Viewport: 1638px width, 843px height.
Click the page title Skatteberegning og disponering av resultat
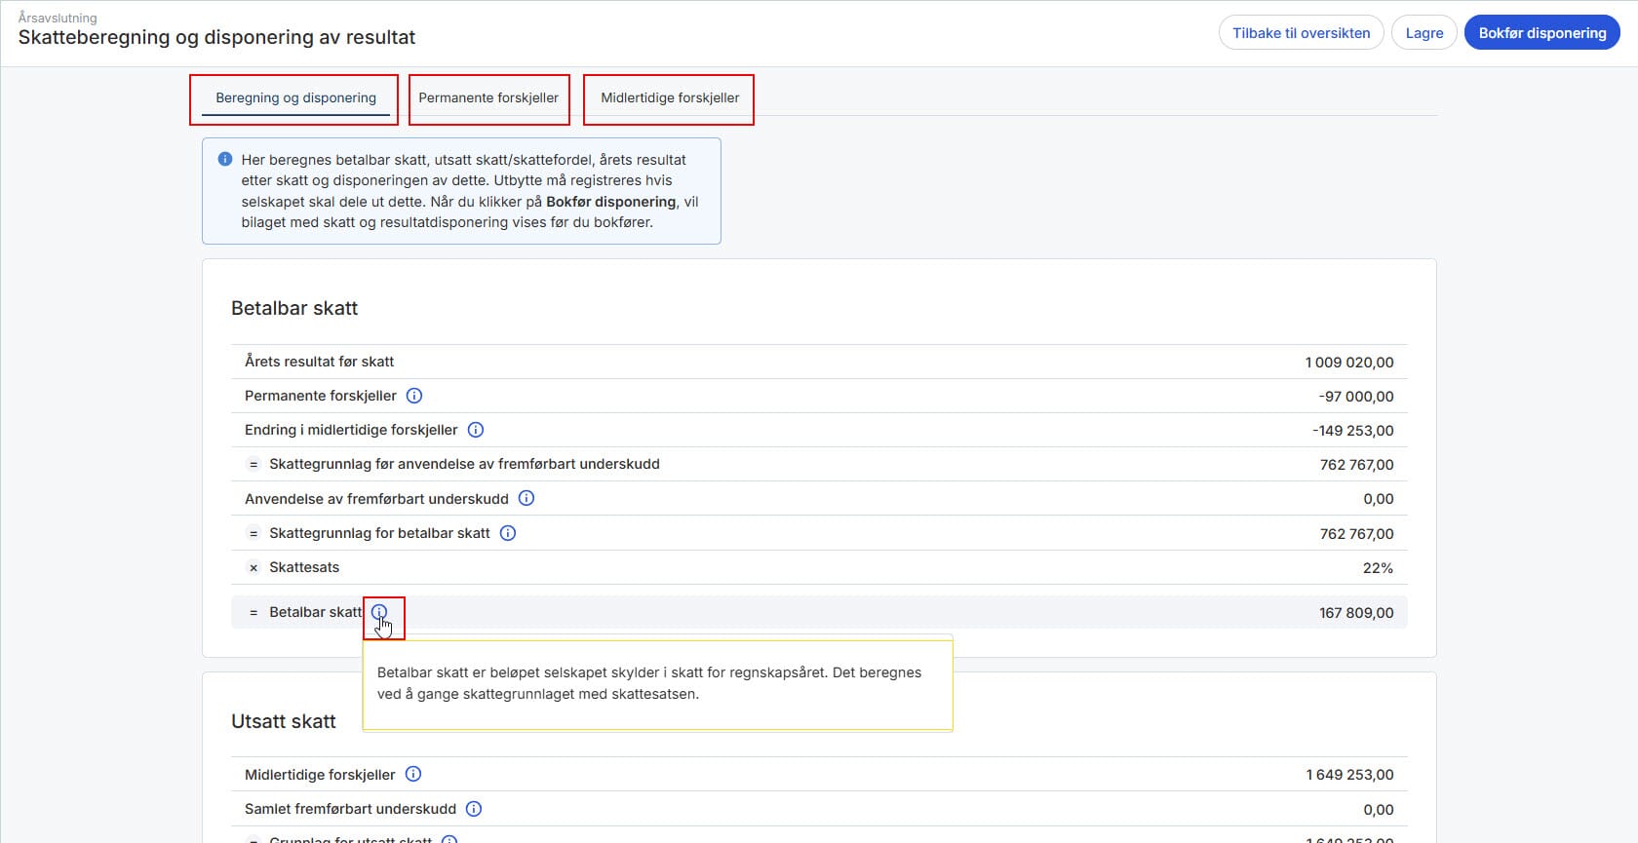click(x=216, y=37)
